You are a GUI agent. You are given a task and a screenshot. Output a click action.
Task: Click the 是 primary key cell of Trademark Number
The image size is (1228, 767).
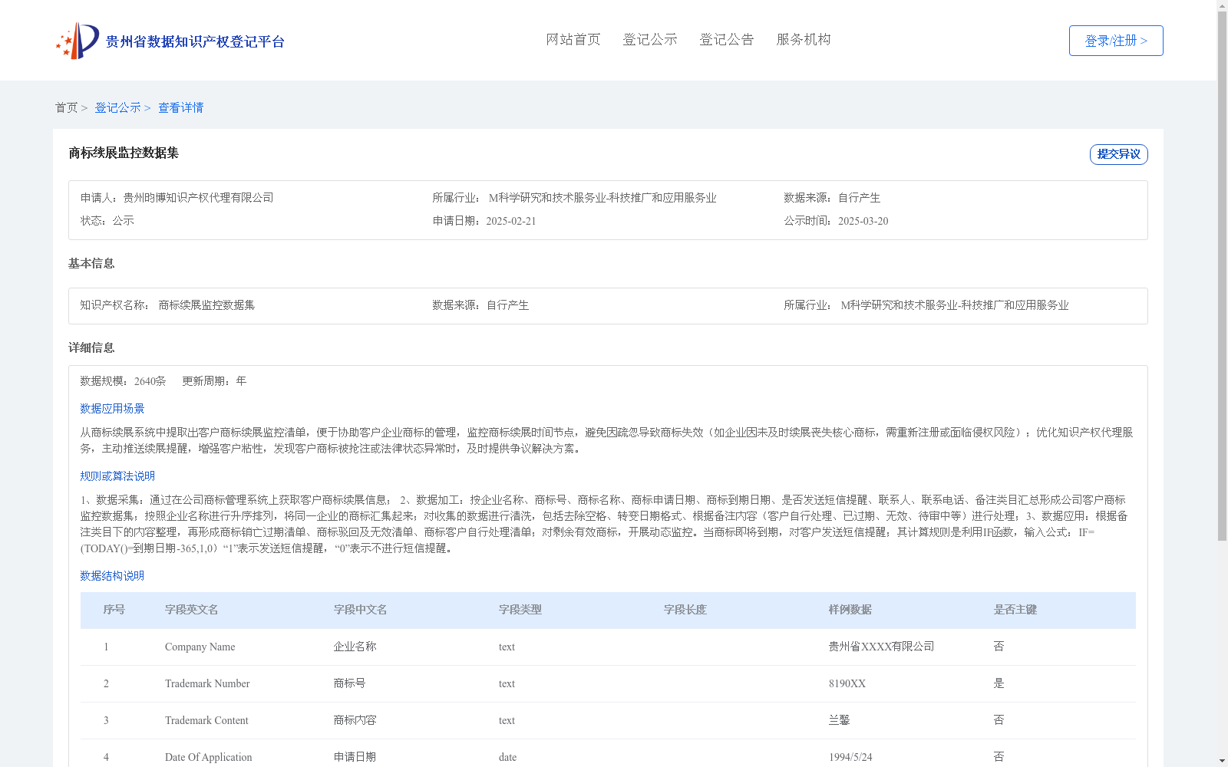pyautogui.click(x=999, y=683)
